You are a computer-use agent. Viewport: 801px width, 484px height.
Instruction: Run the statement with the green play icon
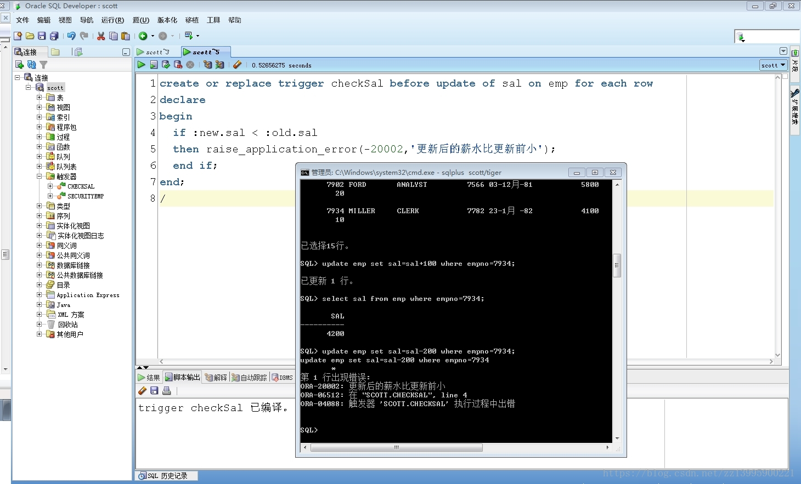tap(142, 65)
